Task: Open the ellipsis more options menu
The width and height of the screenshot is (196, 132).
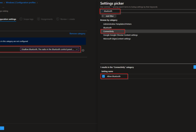Action: [3, 7]
